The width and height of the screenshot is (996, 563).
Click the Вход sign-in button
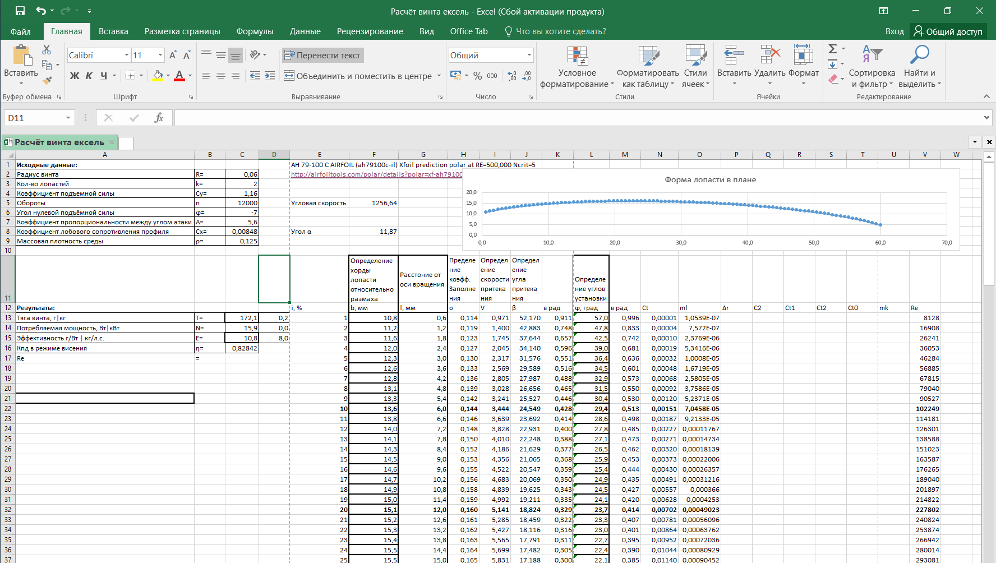coord(894,31)
